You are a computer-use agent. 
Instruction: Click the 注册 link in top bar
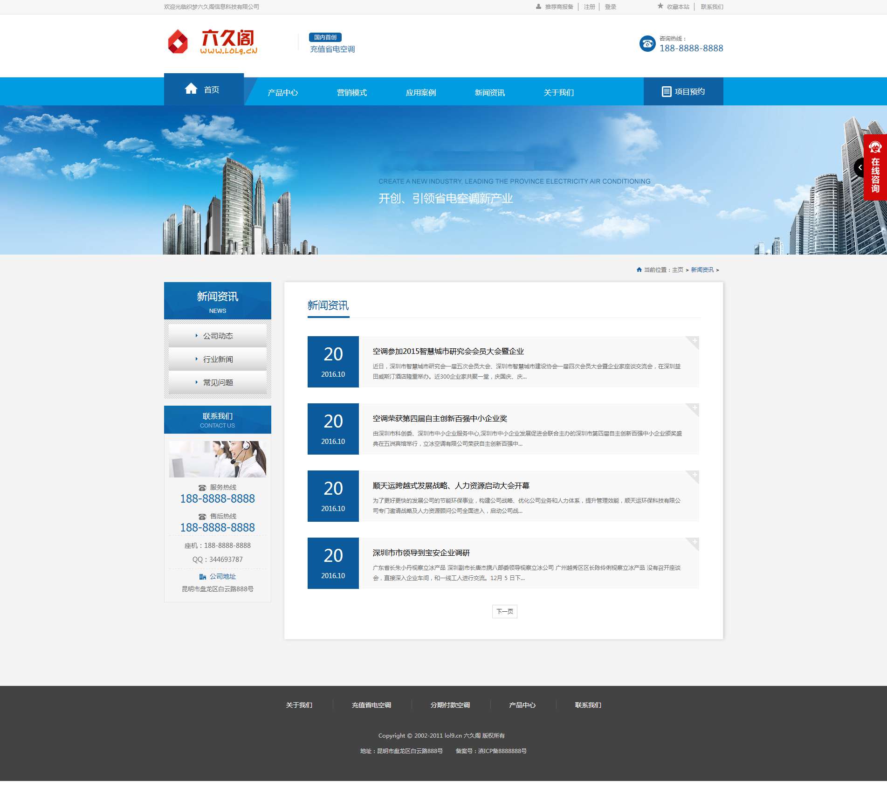point(590,7)
